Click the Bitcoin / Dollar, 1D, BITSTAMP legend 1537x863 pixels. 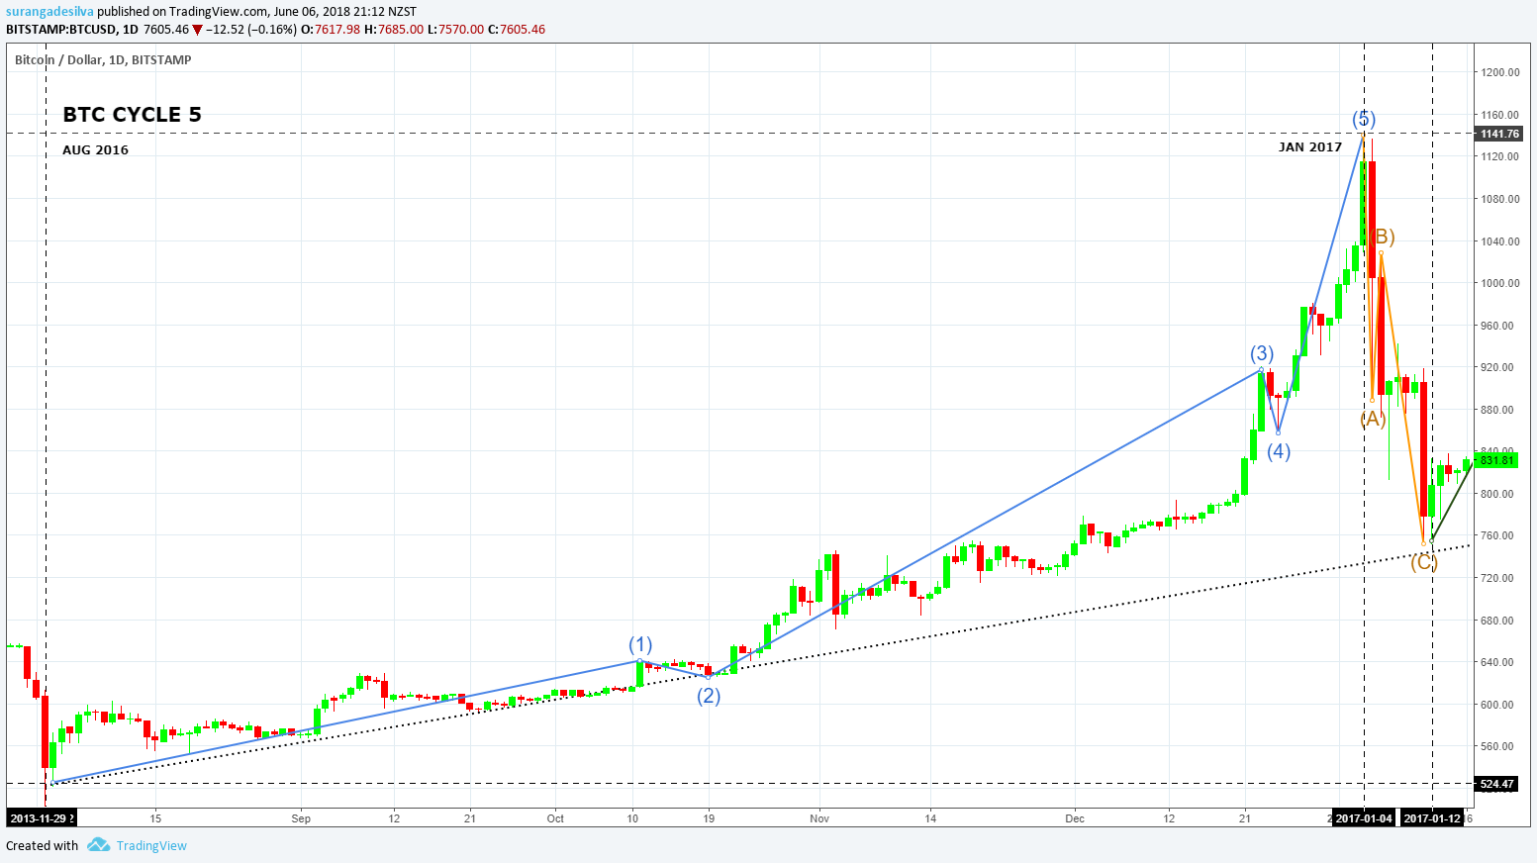(x=103, y=60)
